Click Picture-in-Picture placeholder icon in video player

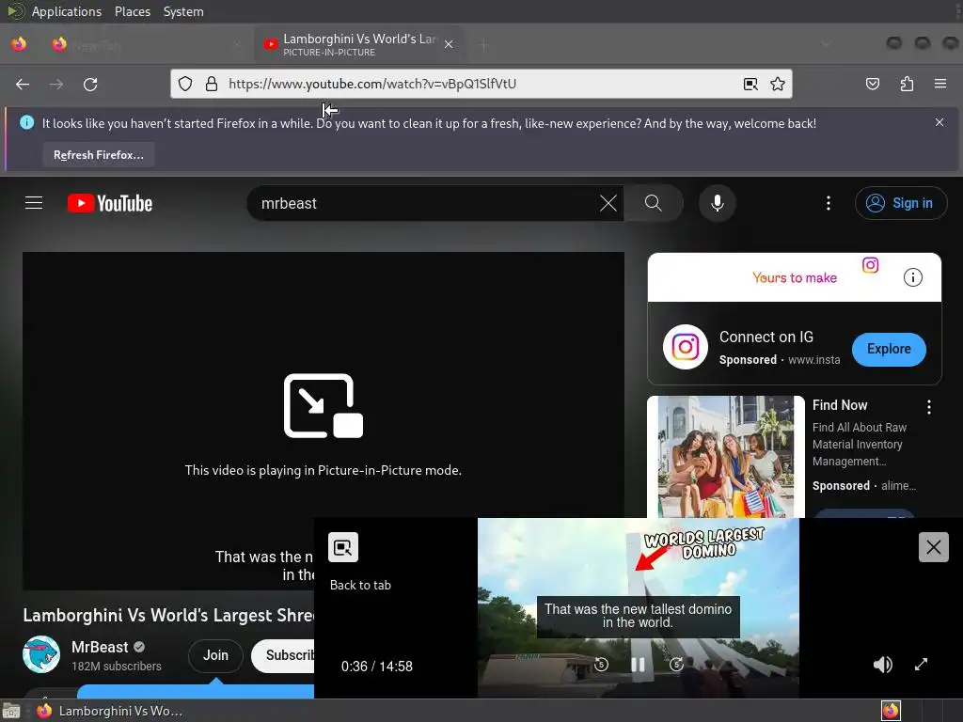pyautogui.click(x=324, y=406)
